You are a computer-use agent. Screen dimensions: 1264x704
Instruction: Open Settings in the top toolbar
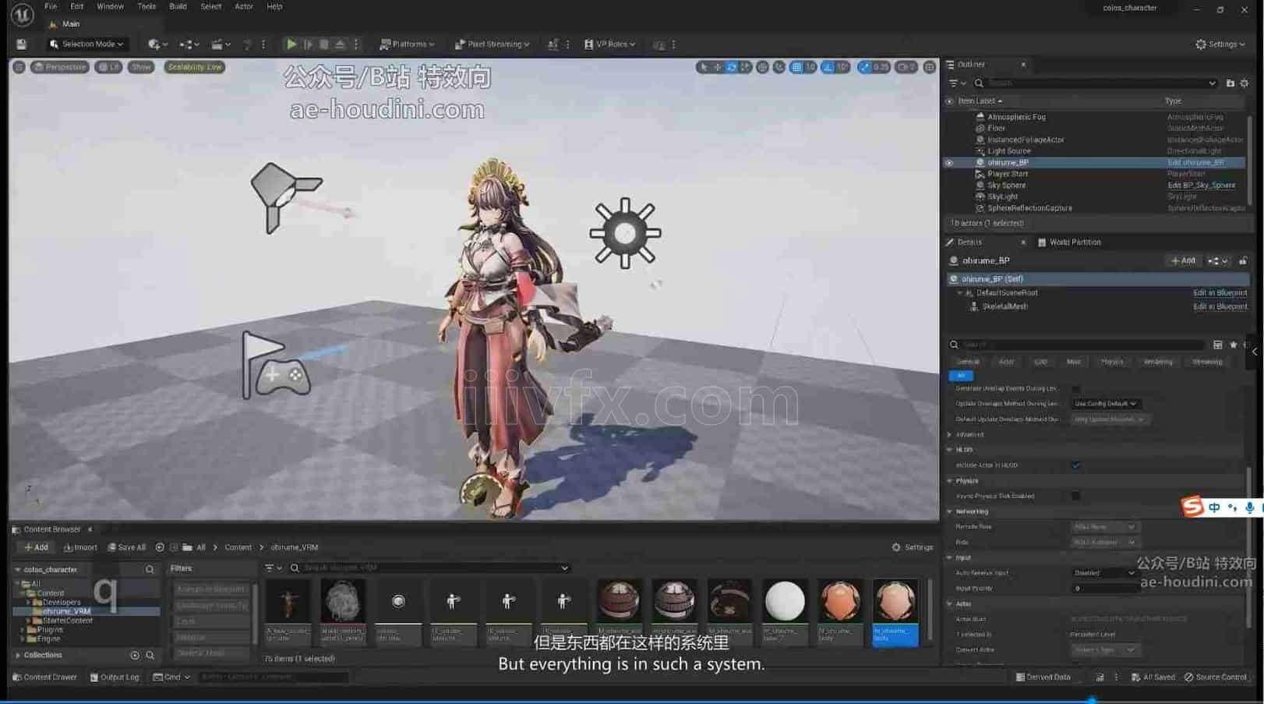click(x=1220, y=44)
